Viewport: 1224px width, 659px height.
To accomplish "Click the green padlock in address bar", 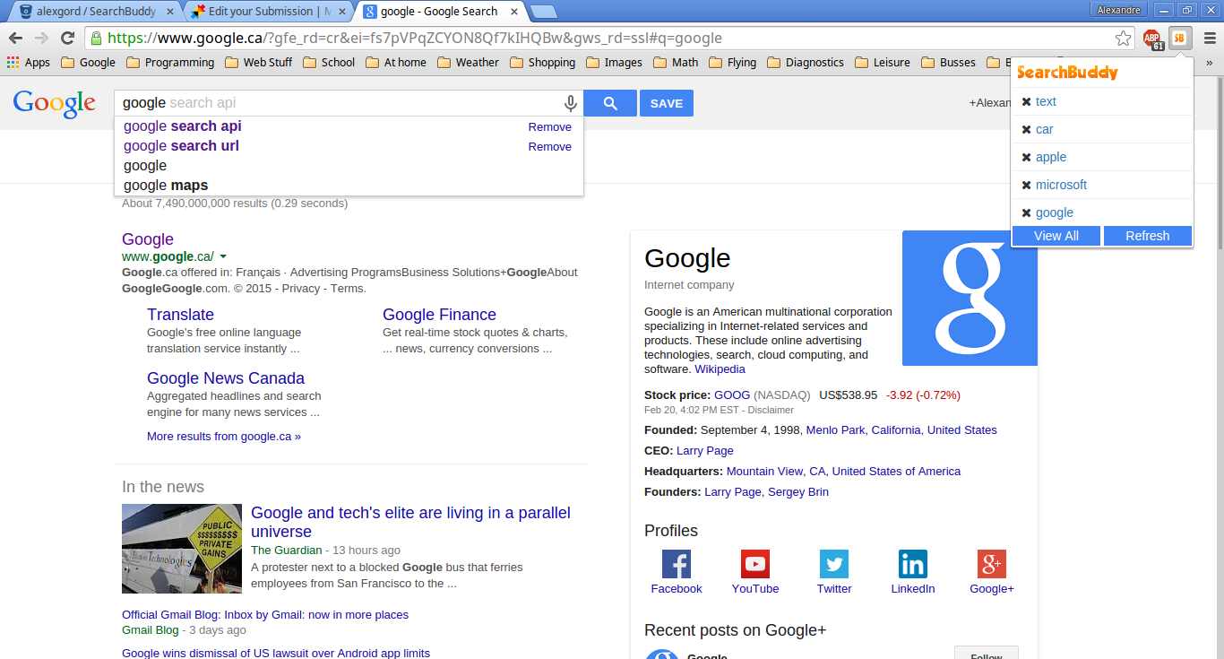I will tap(96, 39).
